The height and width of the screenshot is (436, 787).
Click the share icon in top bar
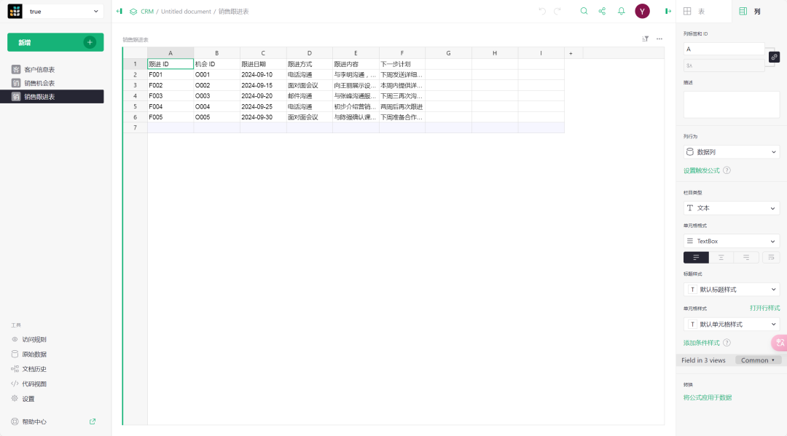(x=602, y=11)
